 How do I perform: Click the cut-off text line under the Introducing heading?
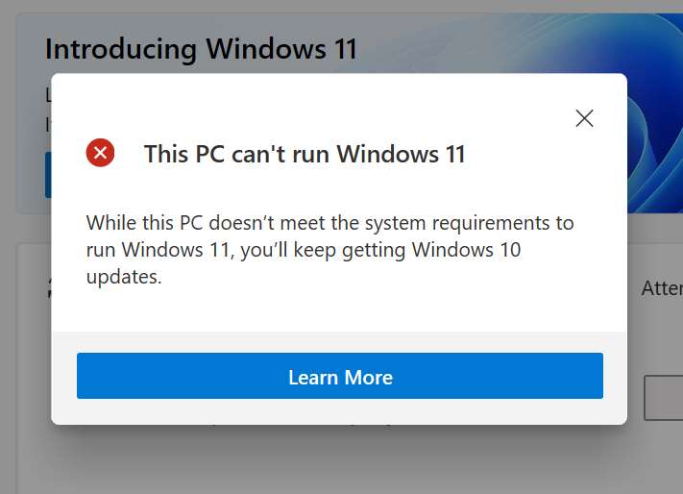48,95
